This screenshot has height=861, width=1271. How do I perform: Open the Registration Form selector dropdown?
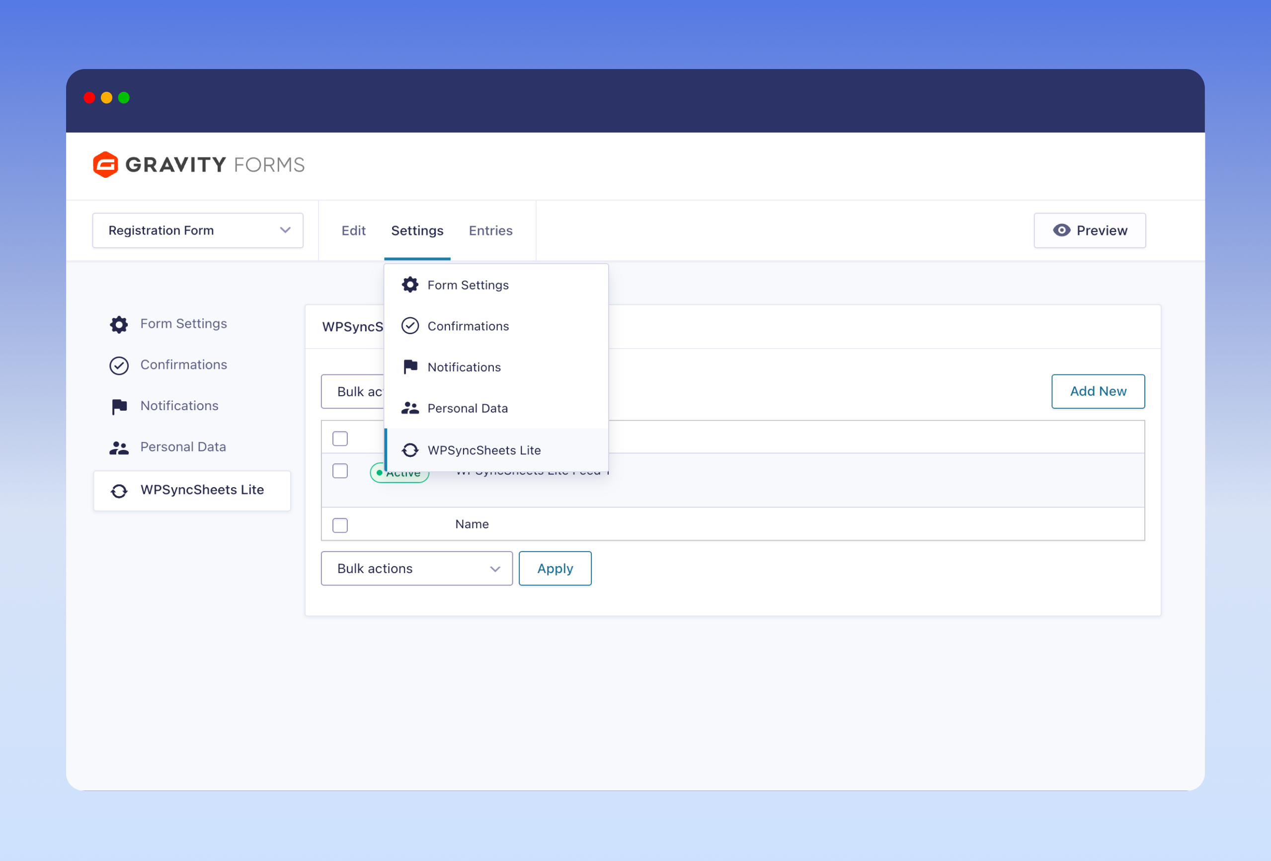[198, 230]
